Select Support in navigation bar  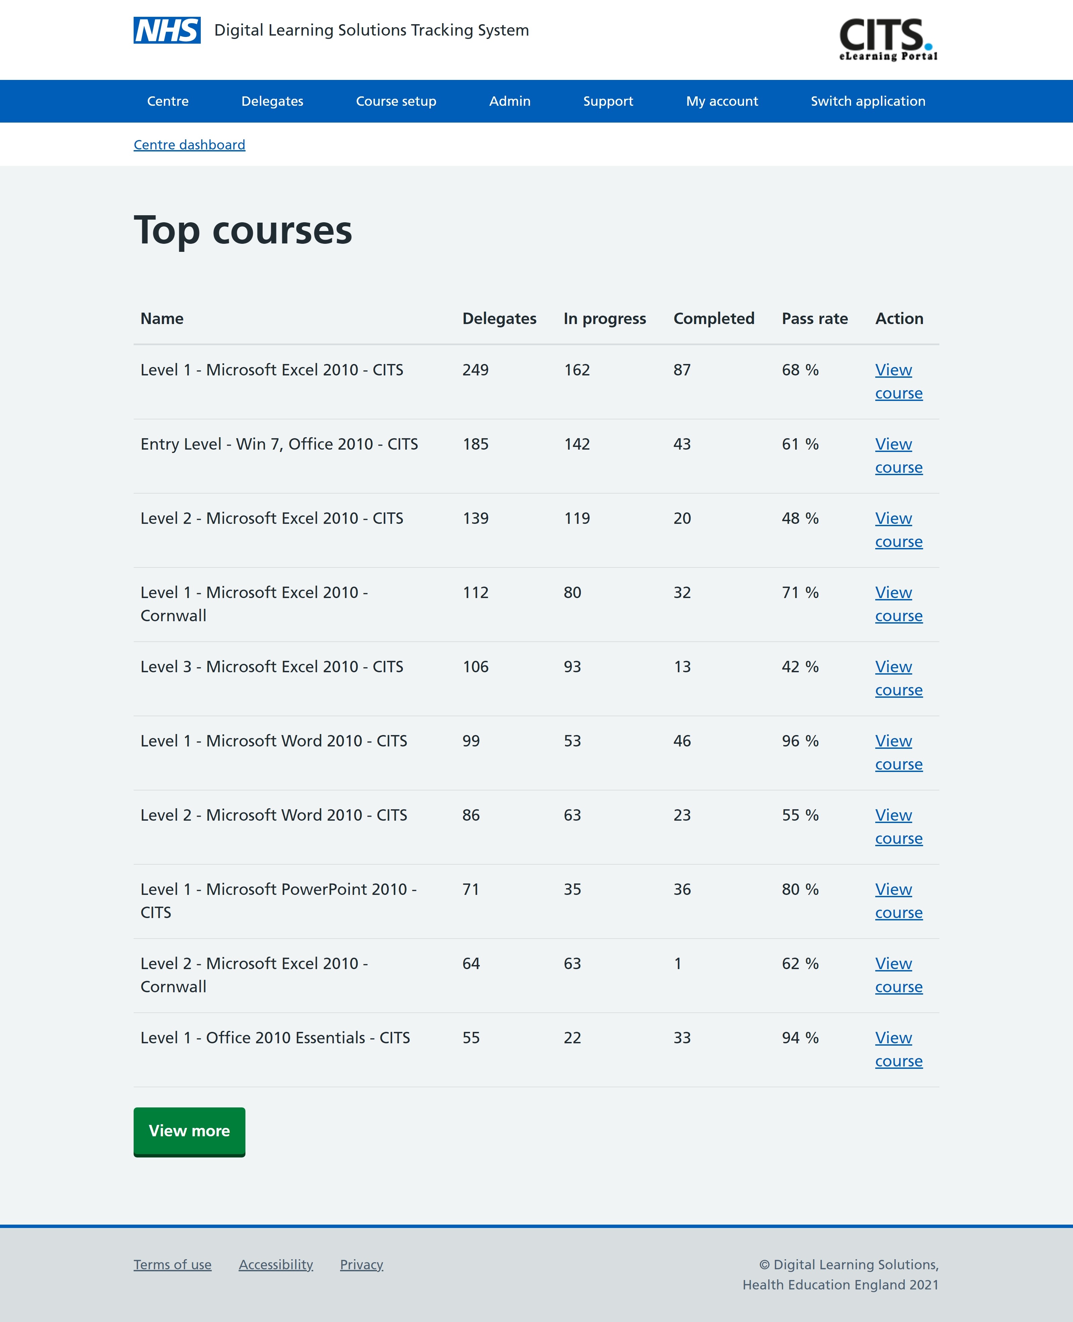pos(608,101)
